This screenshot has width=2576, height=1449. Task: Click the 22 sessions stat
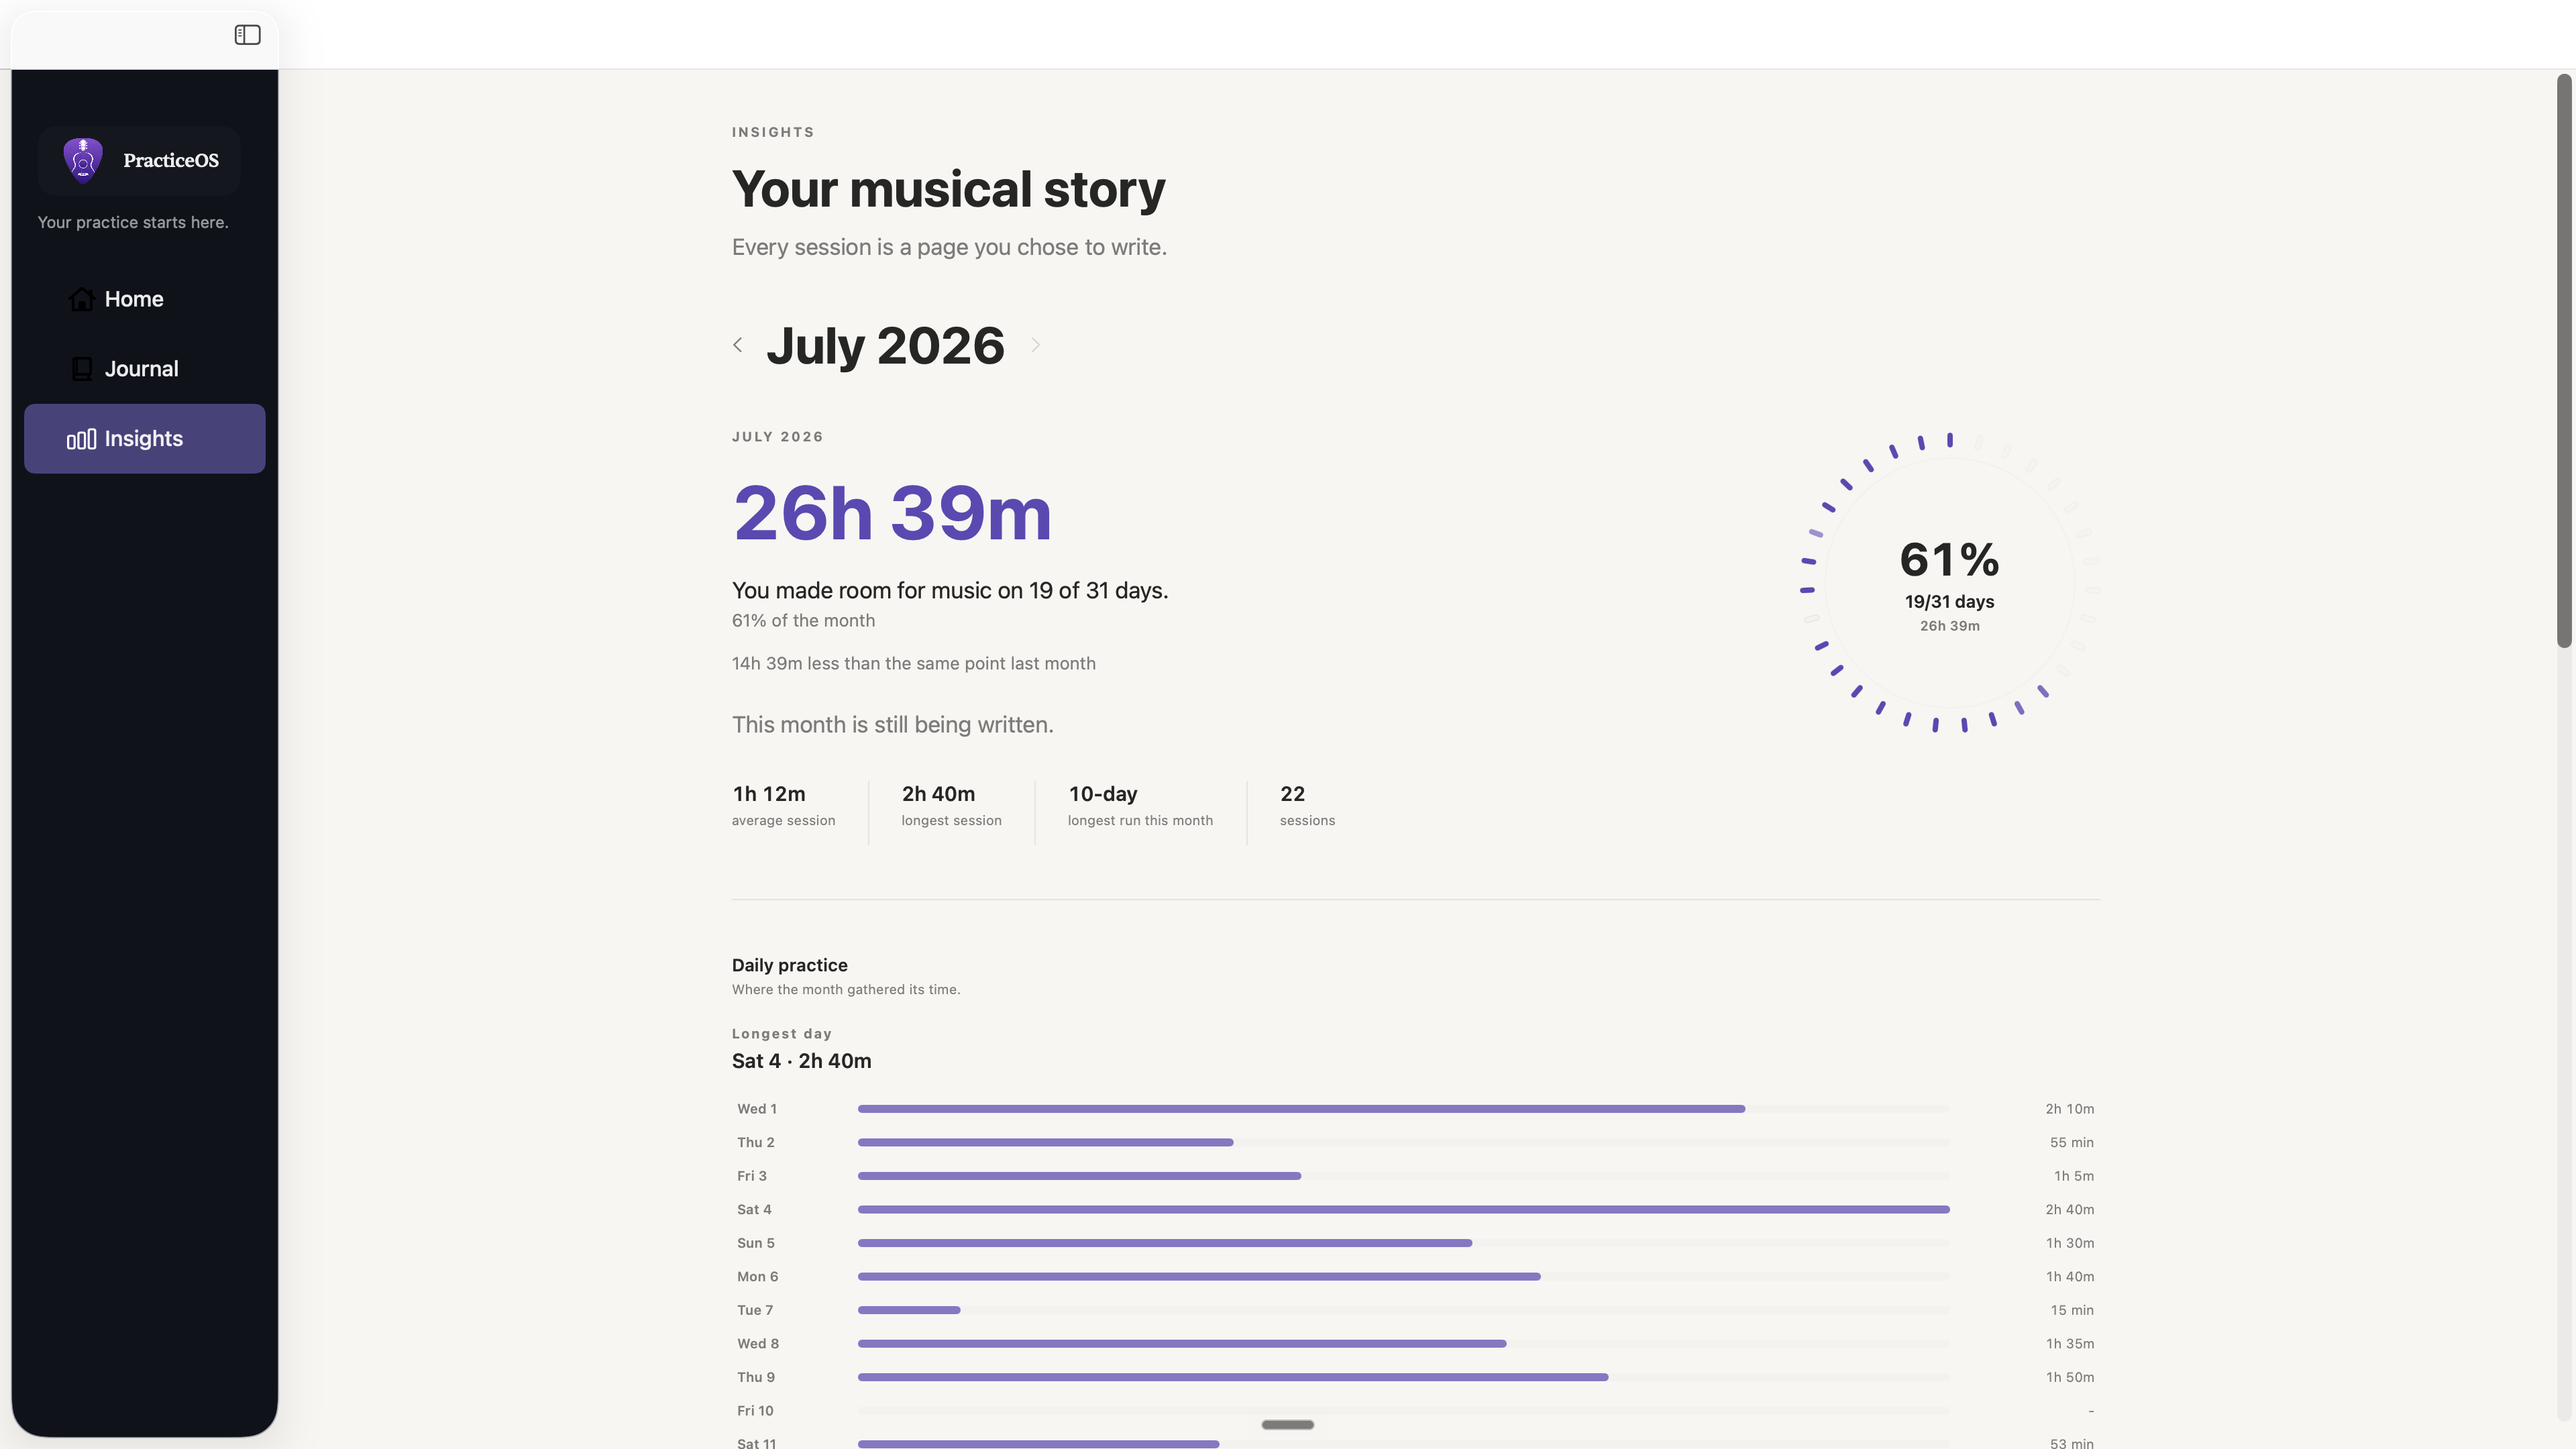click(1307, 805)
